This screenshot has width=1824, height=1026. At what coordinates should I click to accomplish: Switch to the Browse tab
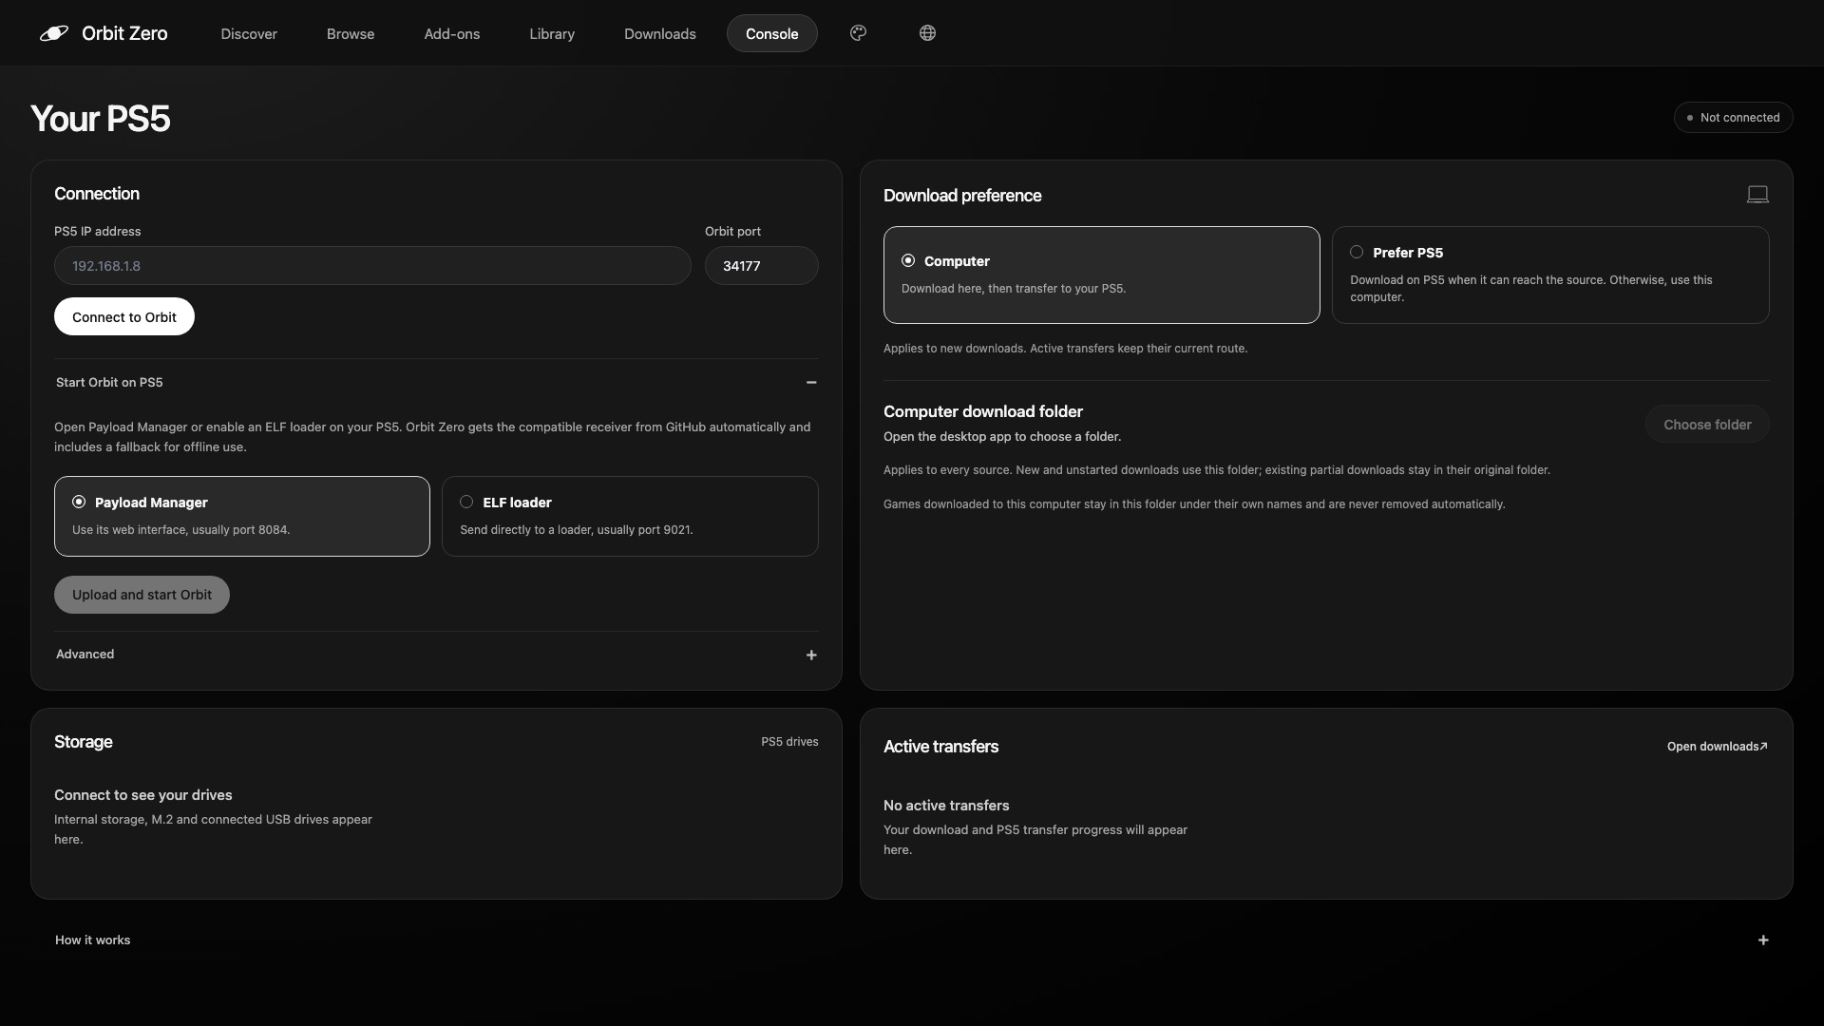(351, 33)
